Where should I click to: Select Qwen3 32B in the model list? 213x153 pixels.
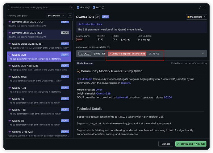point(39,57)
